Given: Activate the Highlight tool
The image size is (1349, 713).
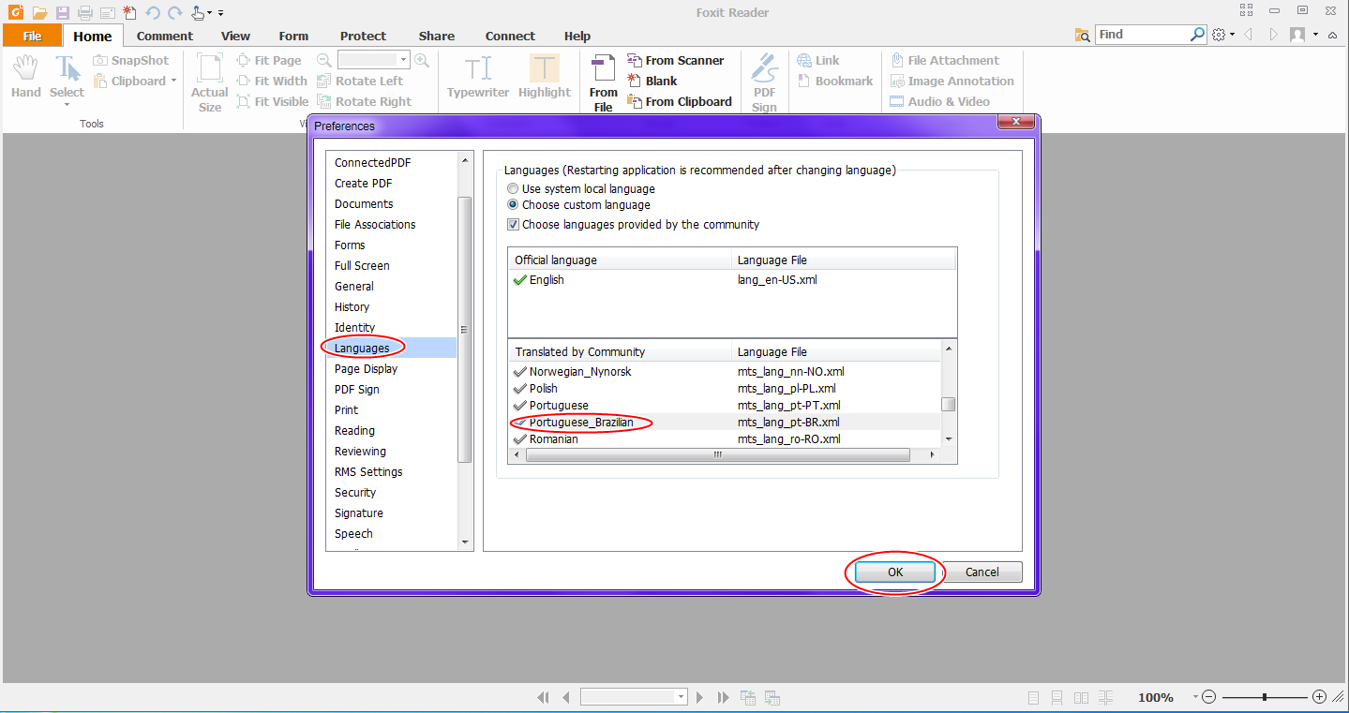Looking at the screenshot, I should coord(544,77).
